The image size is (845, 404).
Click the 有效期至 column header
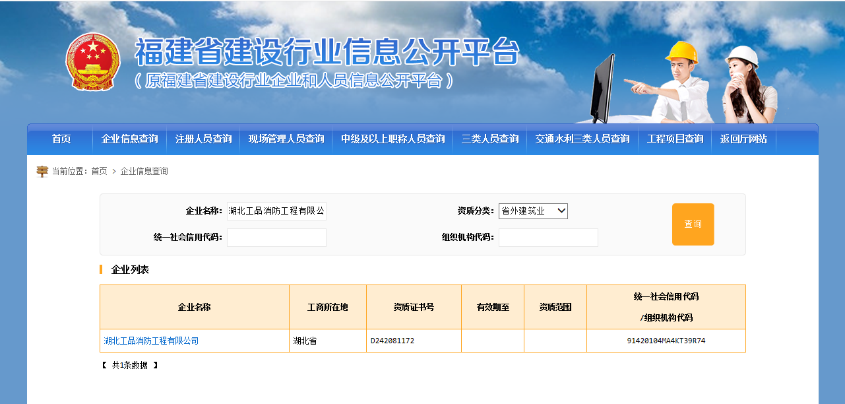[x=493, y=308]
